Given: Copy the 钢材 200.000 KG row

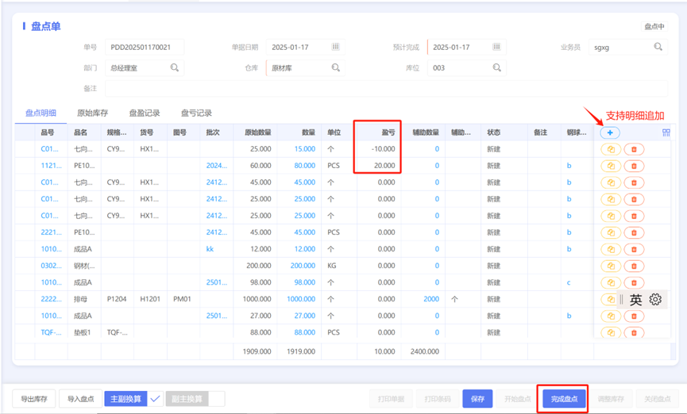Looking at the screenshot, I should (x=611, y=266).
